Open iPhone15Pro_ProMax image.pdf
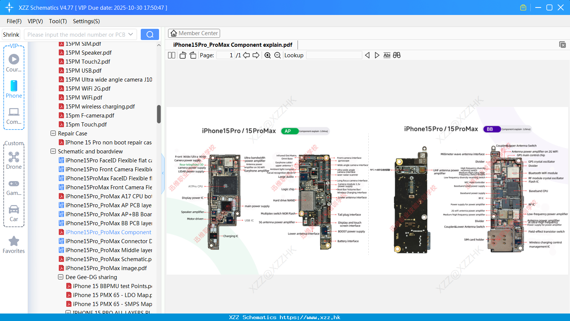 coord(103,268)
